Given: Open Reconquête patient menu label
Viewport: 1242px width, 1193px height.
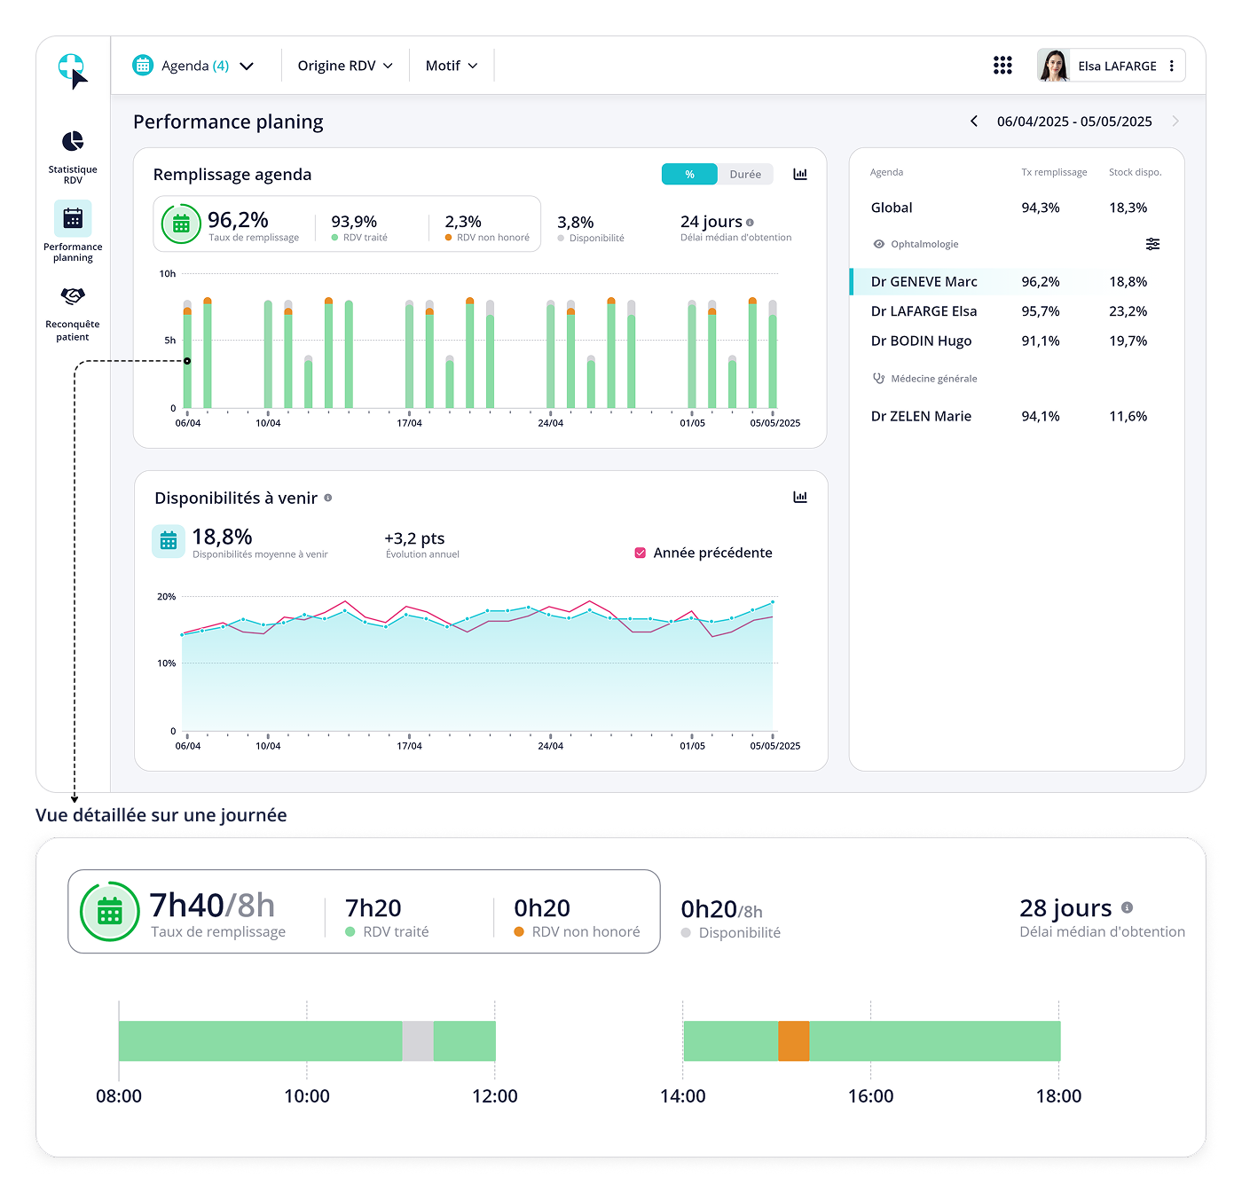Looking at the screenshot, I should 73,330.
